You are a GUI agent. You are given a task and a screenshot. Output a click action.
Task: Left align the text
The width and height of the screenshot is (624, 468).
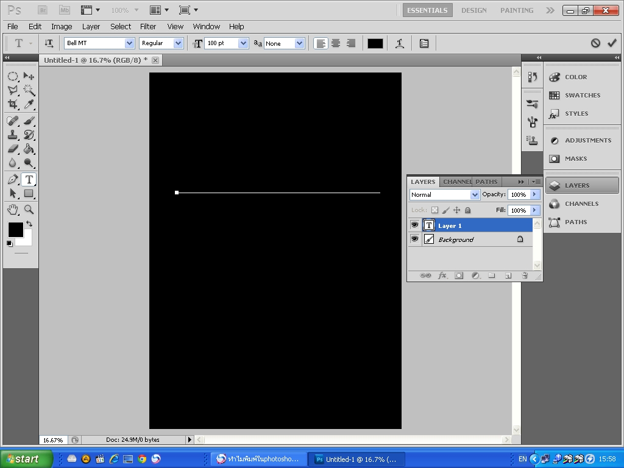(x=321, y=43)
